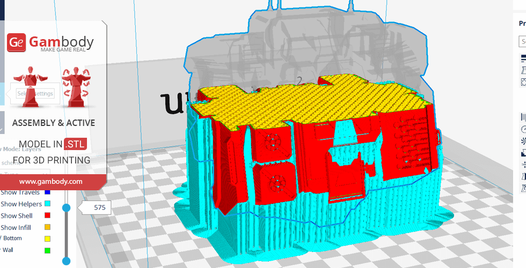Click the bottom handle of the layer slider
526x268 pixels.
[x=67, y=261]
